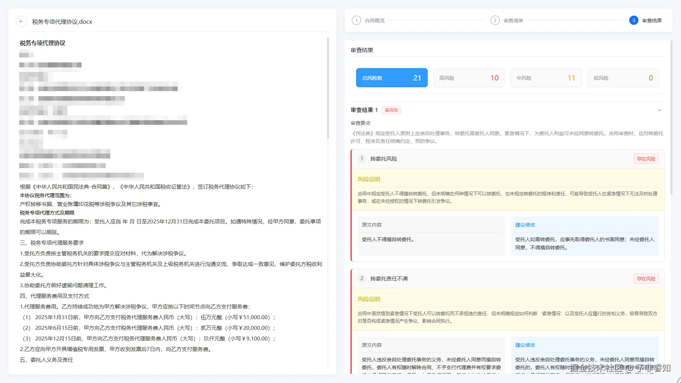Viewport: 681px width, 383px height.
Task: Filter by 高风险 10 card
Action: click(469, 78)
